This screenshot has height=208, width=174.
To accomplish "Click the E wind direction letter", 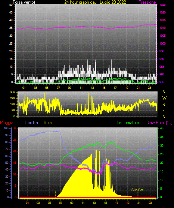I will (x=164, y=110).
